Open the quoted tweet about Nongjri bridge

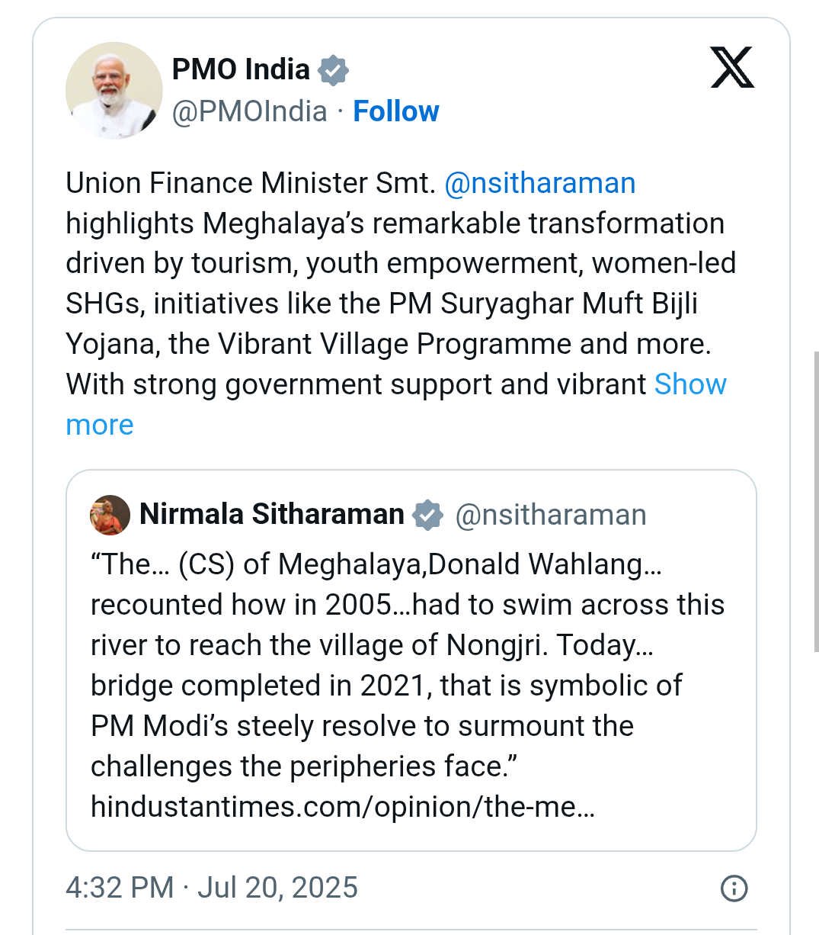[x=411, y=660]
